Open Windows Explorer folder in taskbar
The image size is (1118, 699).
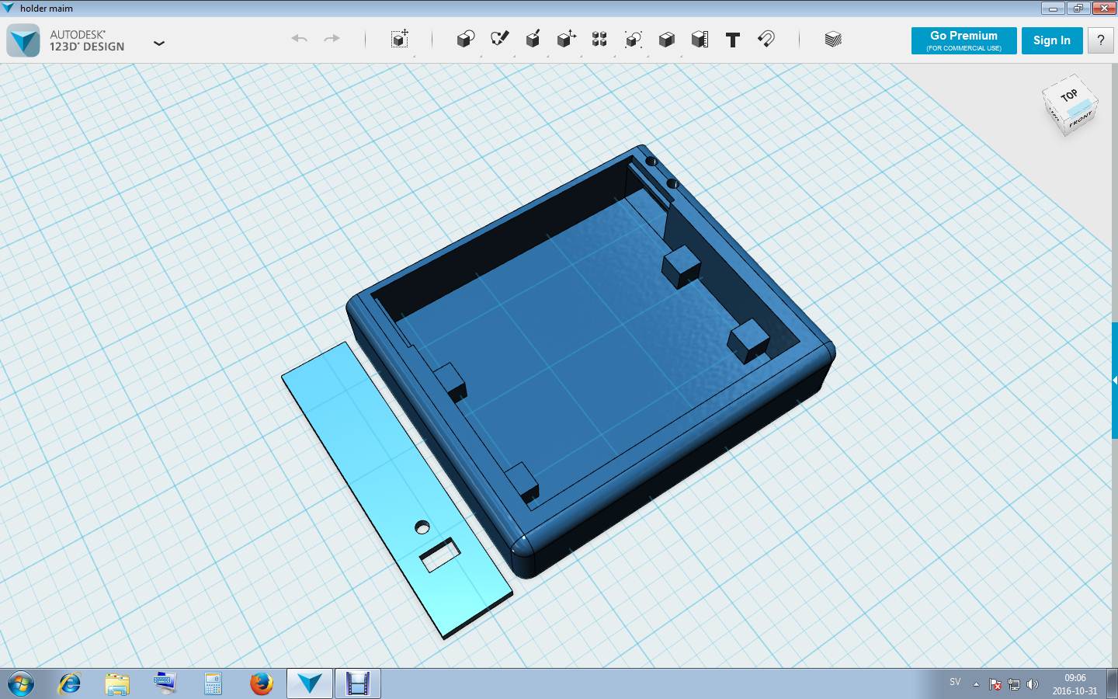(117, 683)
